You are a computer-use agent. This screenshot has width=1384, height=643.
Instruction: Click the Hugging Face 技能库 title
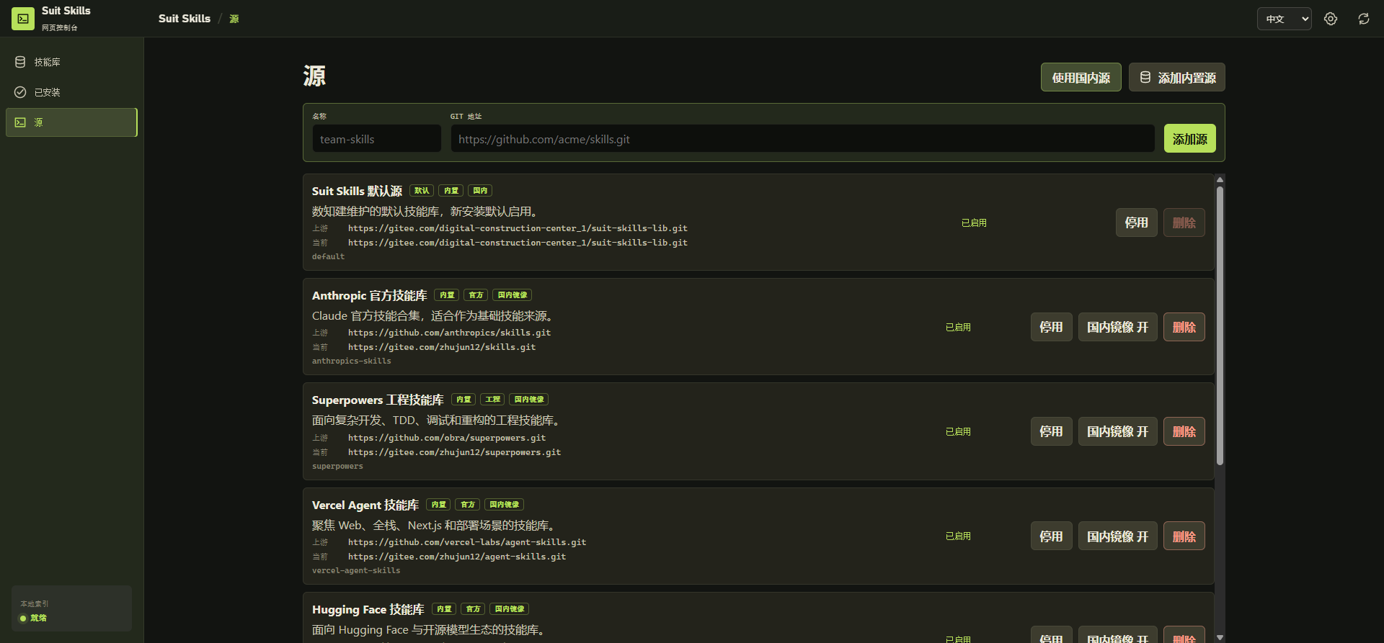(x=368, y=609)
